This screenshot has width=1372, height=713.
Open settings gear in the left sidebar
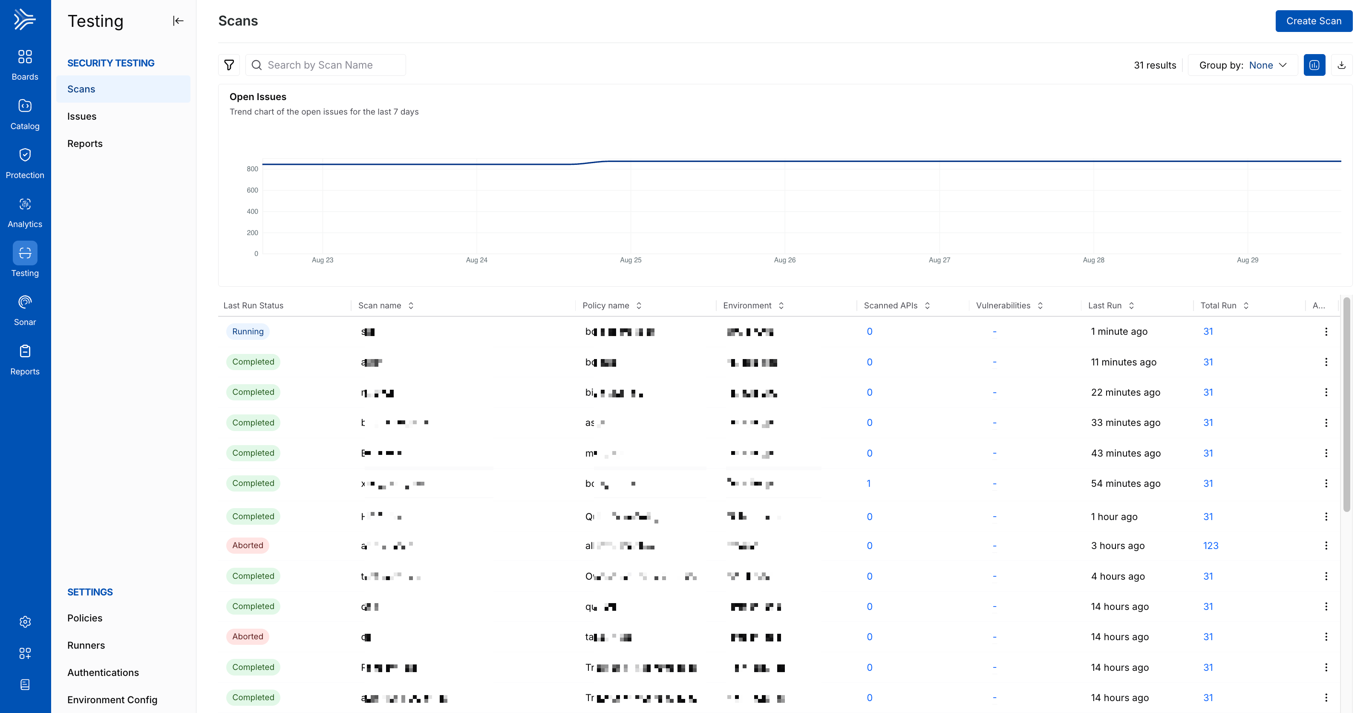[x=25, y=621]
